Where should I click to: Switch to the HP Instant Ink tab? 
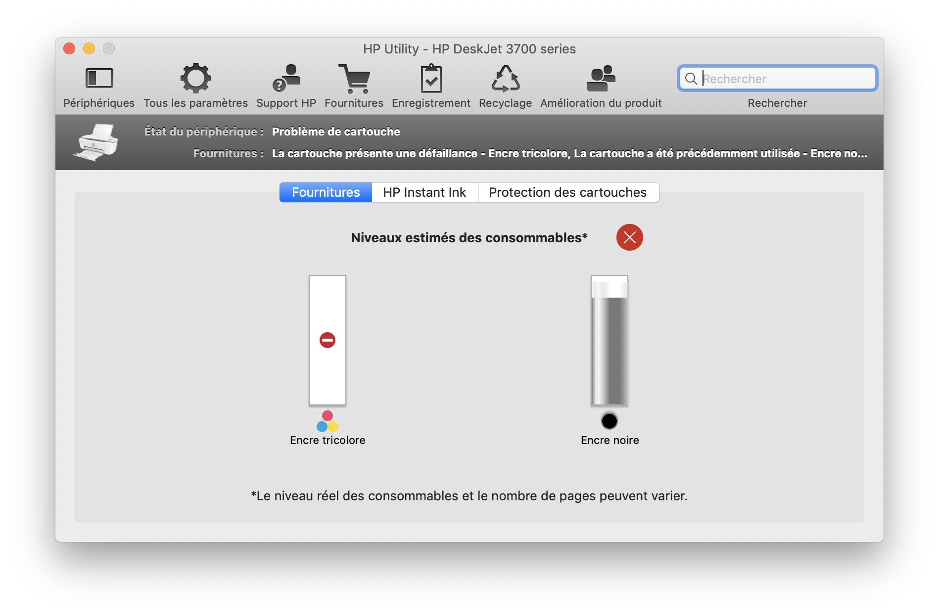424,192
